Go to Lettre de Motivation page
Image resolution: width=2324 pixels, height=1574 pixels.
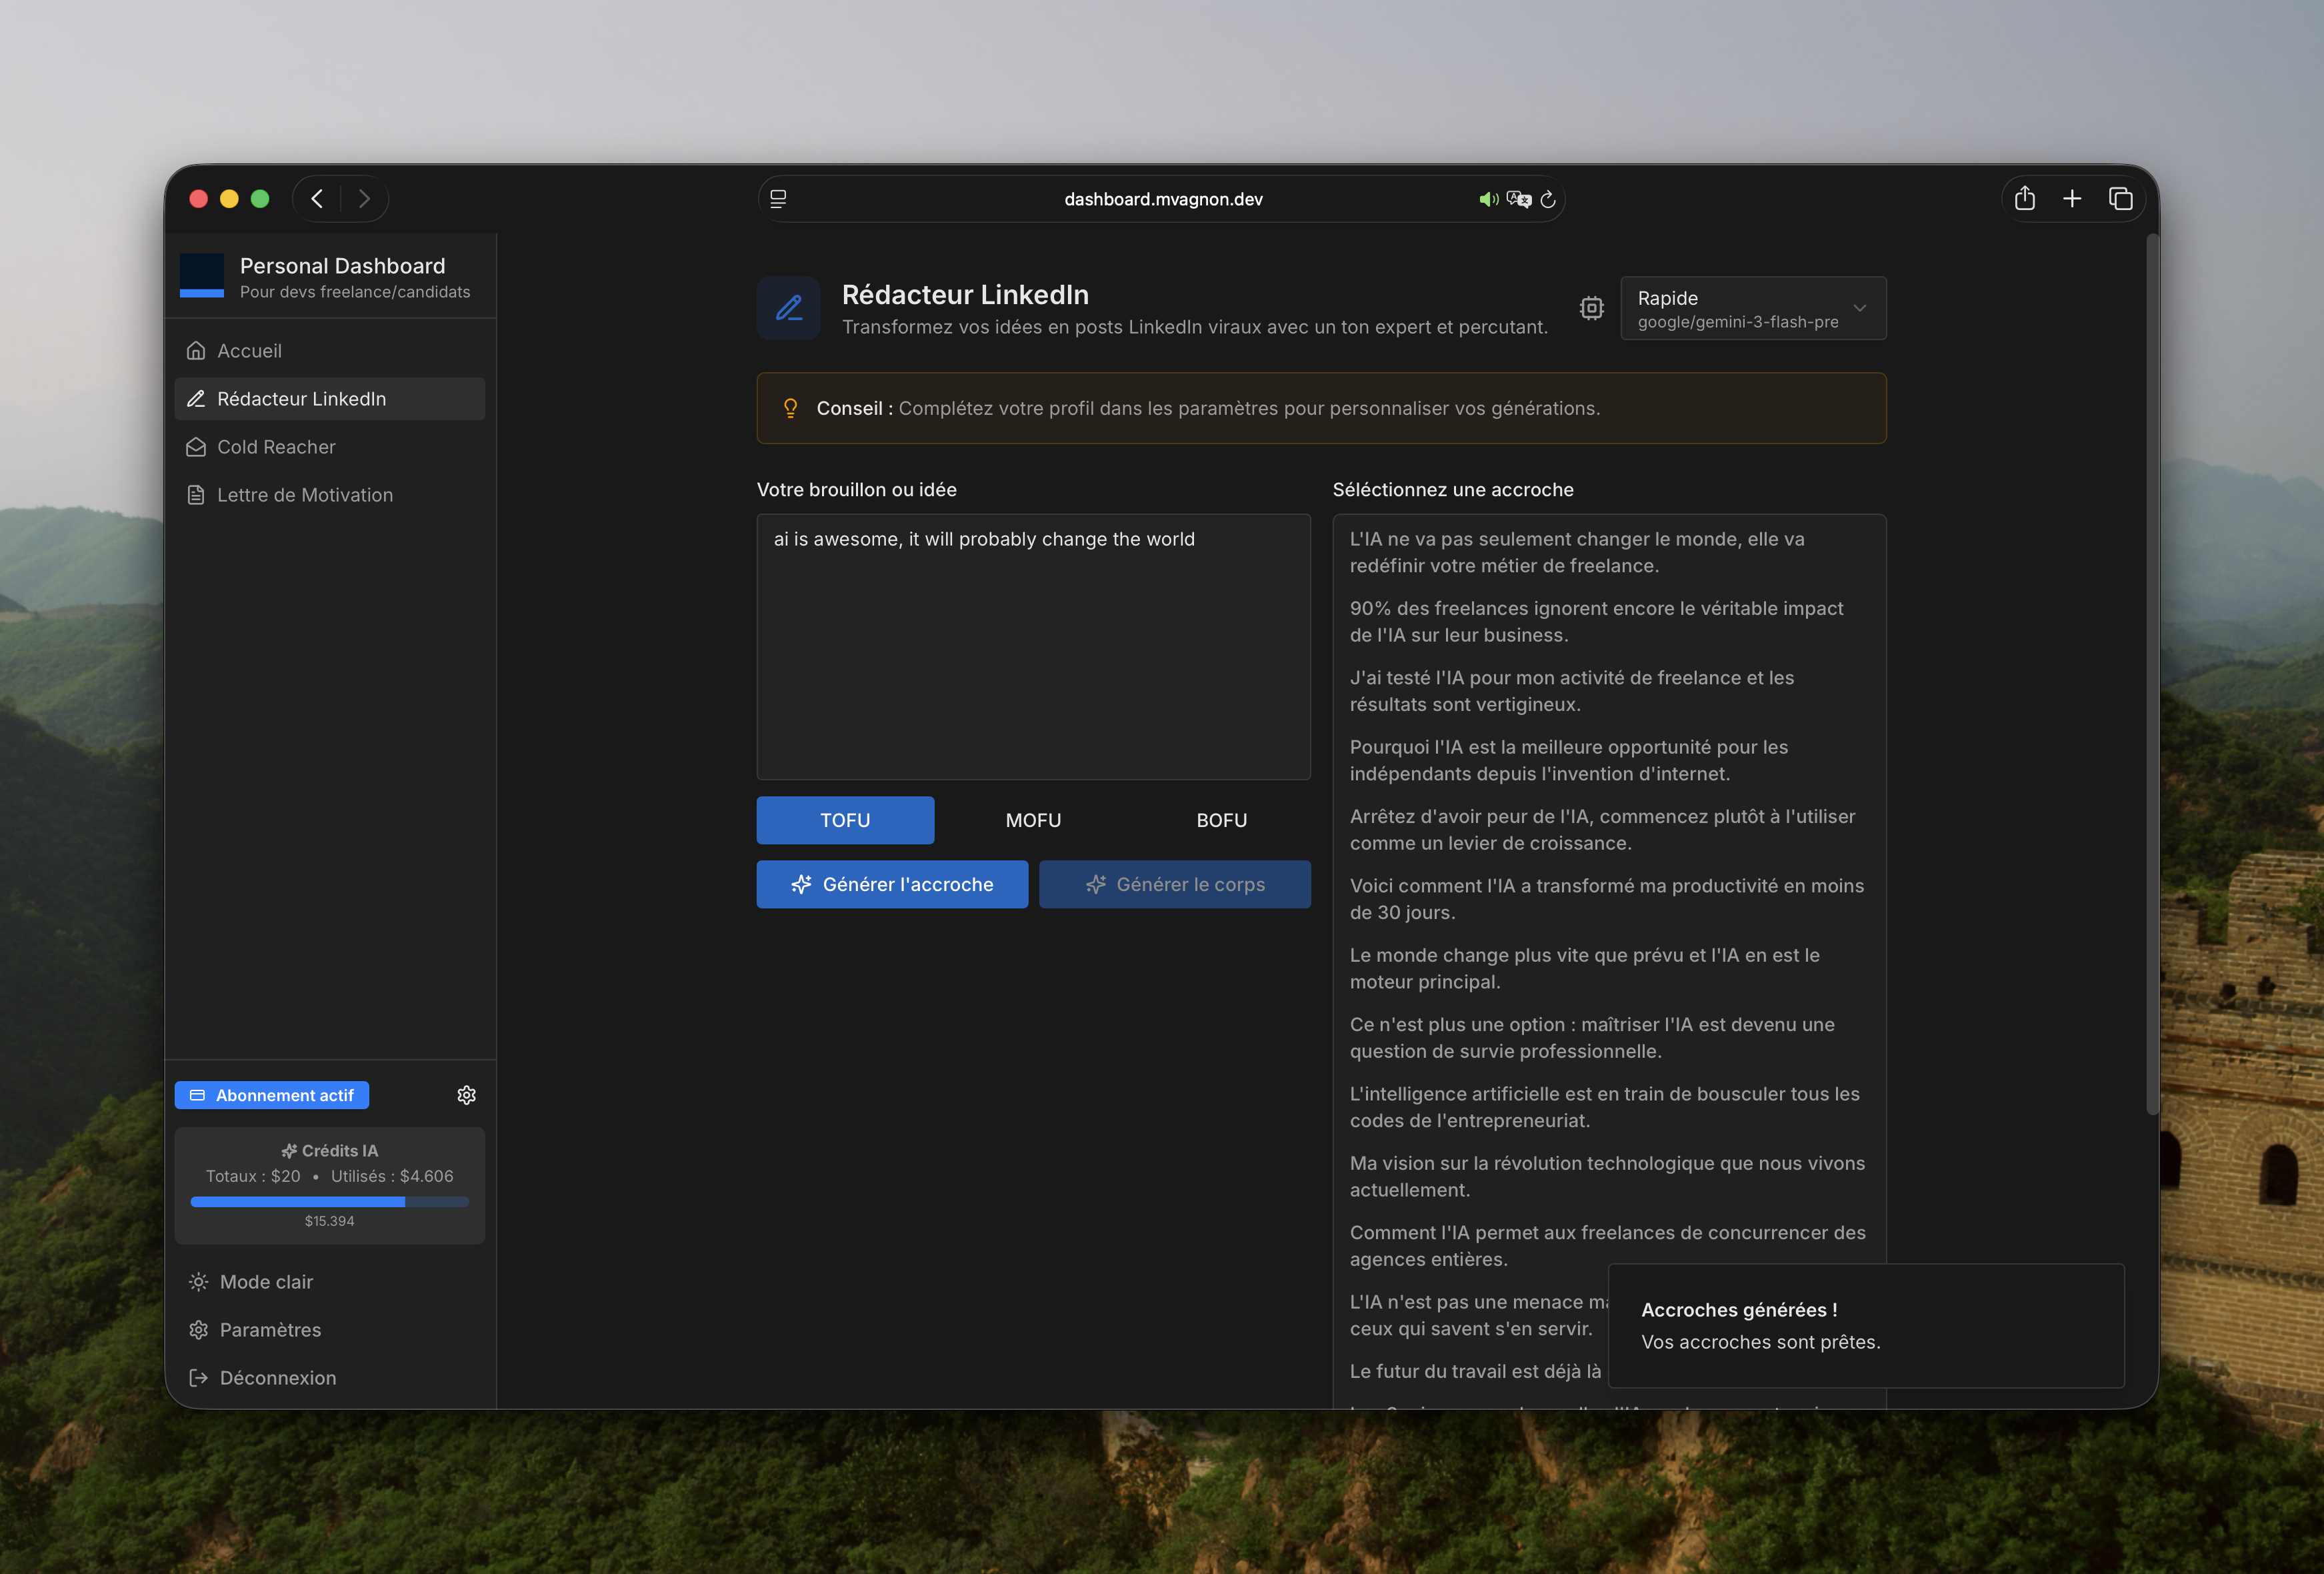(304, 496)
